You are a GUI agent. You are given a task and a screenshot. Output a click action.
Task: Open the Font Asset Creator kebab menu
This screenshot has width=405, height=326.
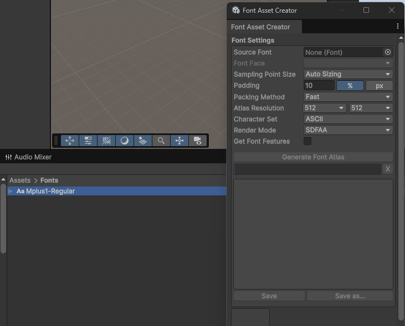pyautogui.click(x=398, y=27)
